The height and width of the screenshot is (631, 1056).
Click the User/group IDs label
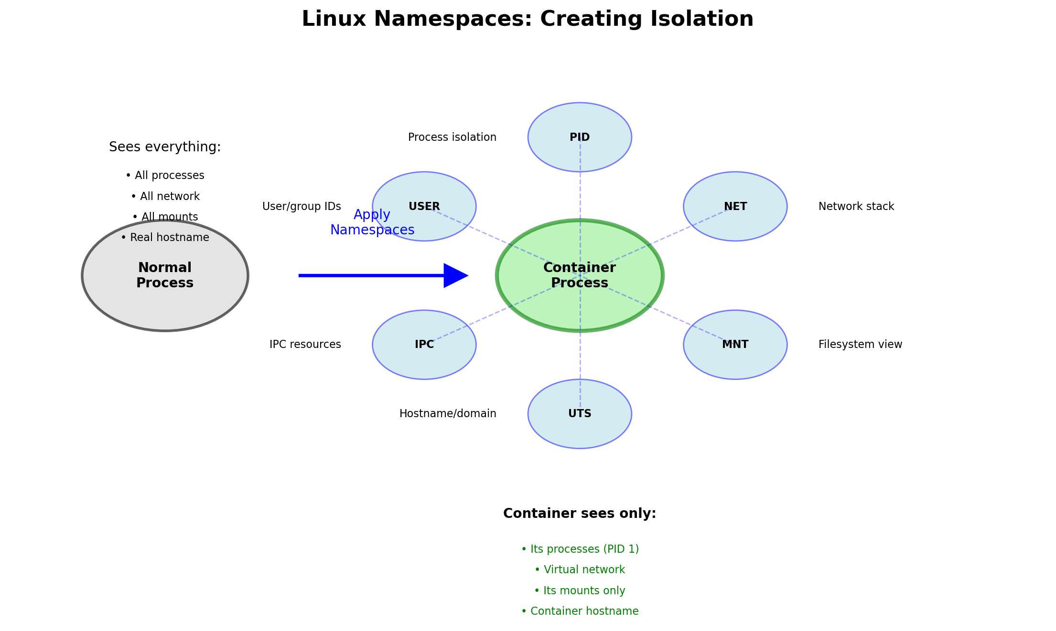[302, 207]
